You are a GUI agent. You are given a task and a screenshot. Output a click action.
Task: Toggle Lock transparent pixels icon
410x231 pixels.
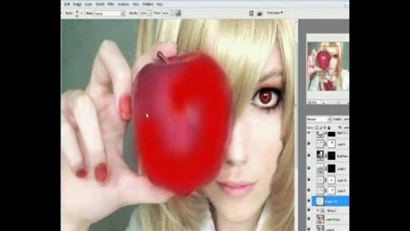316,128
